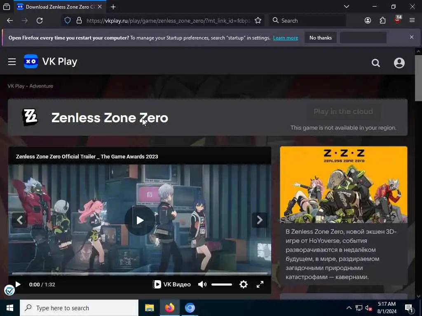The image size is (422, 316).
Task: Open the Windows Start menu
Action: tap(10, 308)
